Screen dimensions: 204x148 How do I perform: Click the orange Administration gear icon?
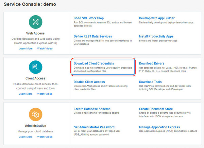36,114
